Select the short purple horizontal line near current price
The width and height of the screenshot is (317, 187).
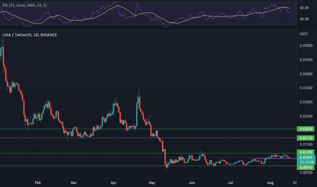click(276, 158)
